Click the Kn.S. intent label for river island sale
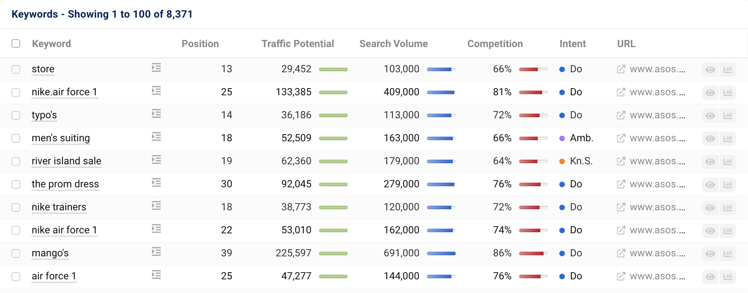 pos(581,161)
